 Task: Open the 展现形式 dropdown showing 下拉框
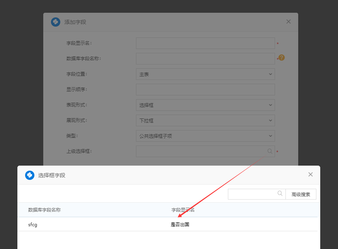(x=205, y=120)
